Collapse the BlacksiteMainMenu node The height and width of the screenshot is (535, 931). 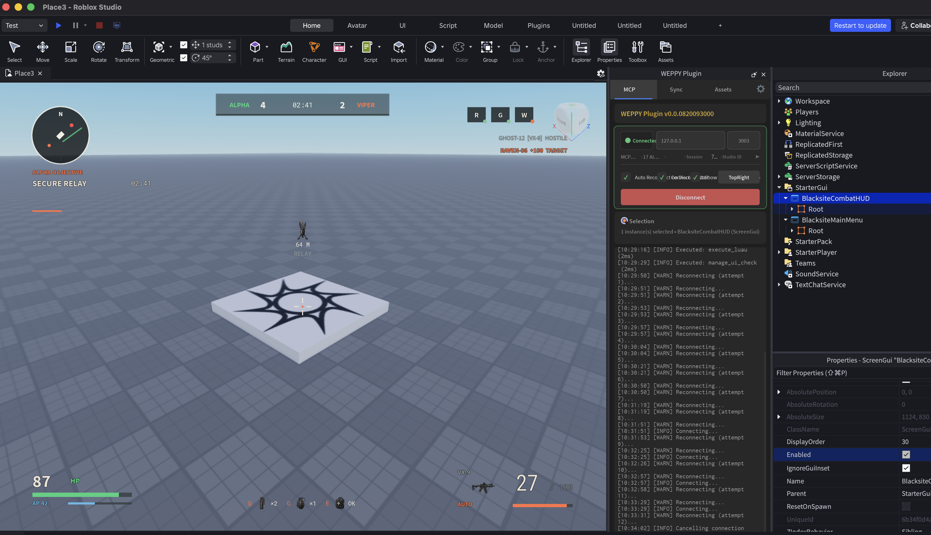coord(785,220)
